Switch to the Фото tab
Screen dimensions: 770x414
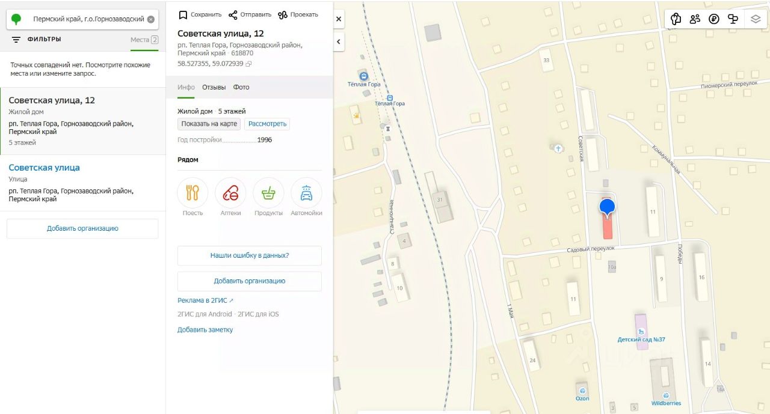(x=241, y=87)
